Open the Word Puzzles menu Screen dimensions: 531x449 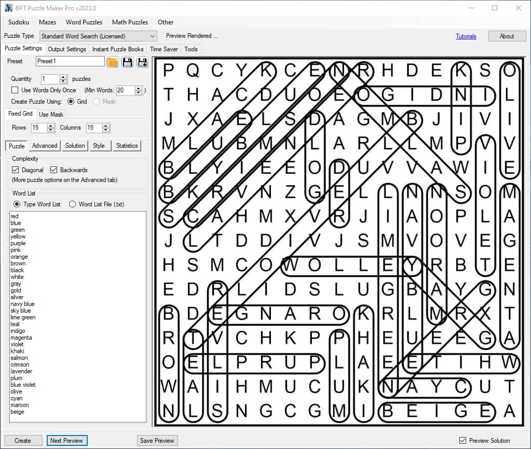(x=84, y=22)
